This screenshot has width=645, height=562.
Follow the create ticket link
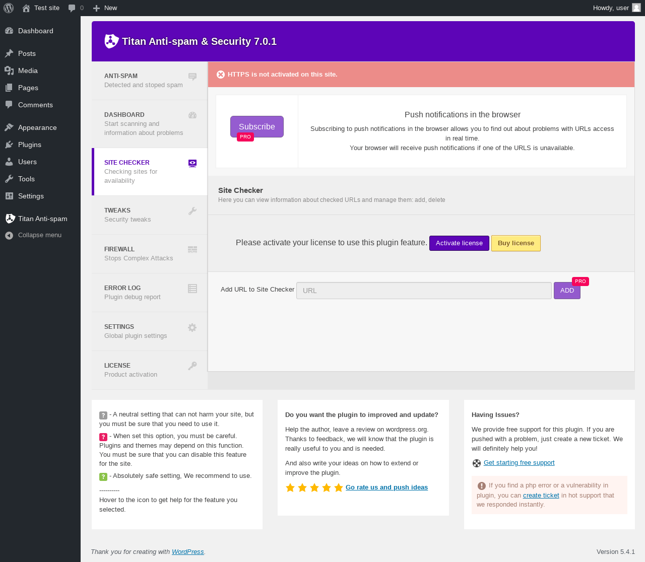click(x=541, y=496)
